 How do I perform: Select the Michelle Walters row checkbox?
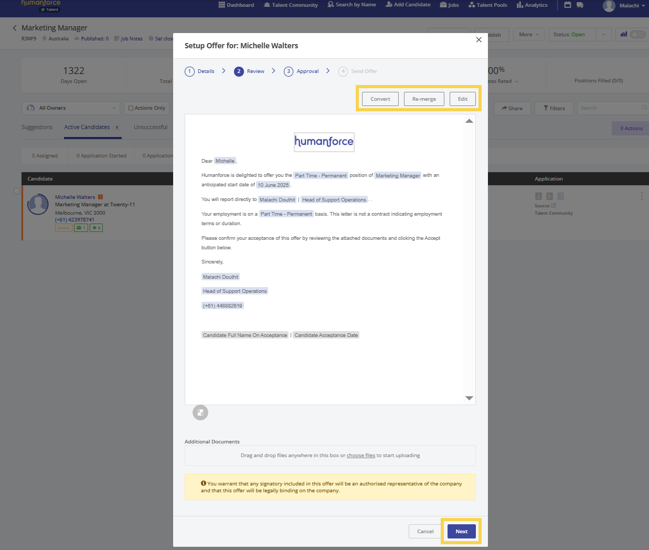[17, 191]
